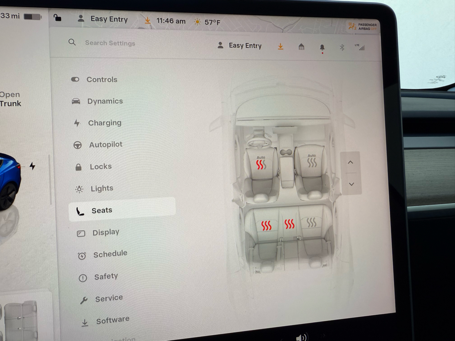The height and width of the screenshot is (341, 455).
Task: Click the unlocked padlock icon in status bar
Action: click(57, 17)
